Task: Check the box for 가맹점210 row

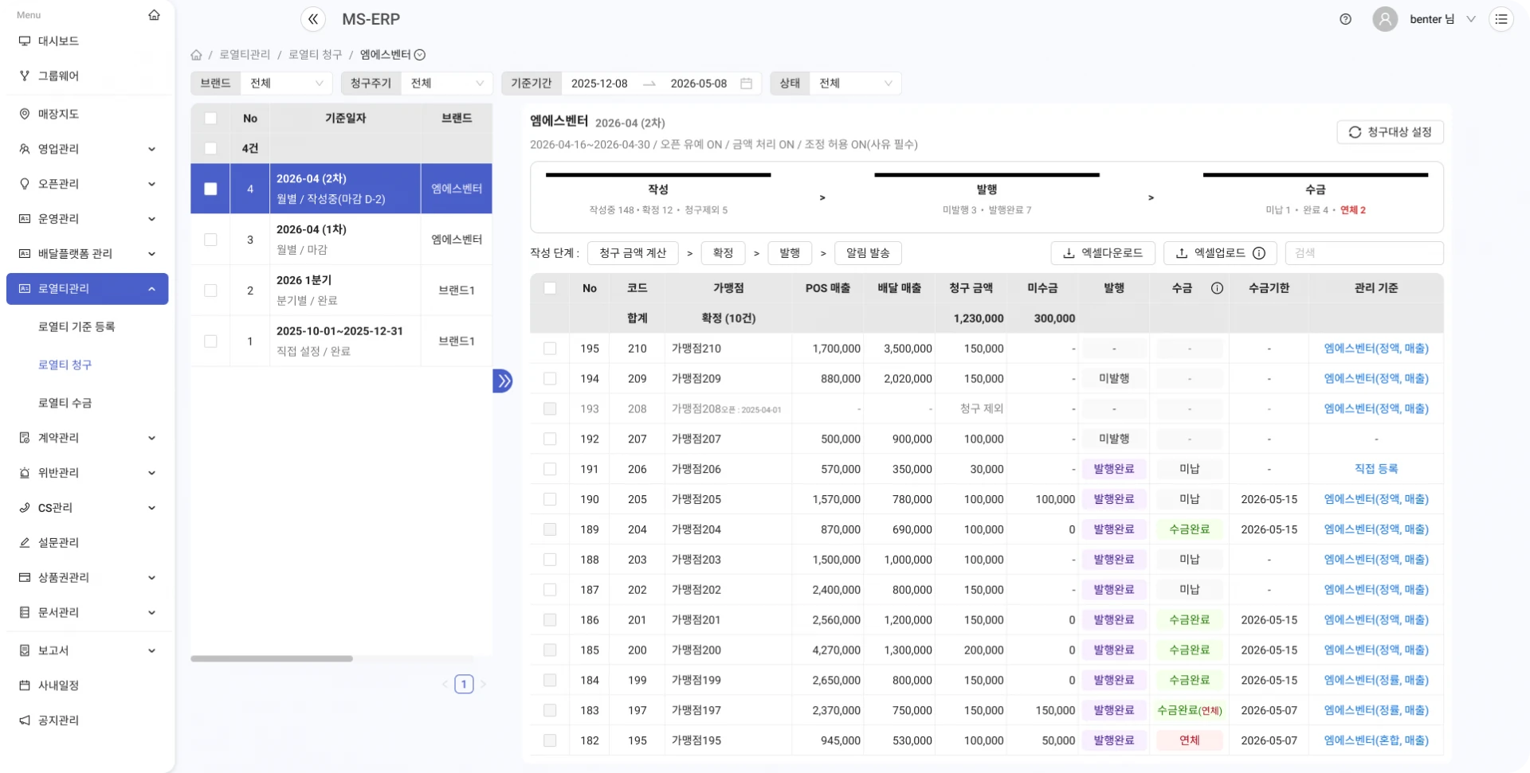Action: (x=550, y=349)
